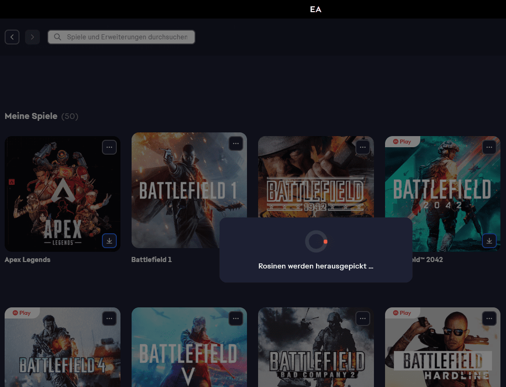Image resolution: width=506 pixels, height=387 pixels.
Task: Click the Apex Legends title text
Action: (x=27, y=260)
